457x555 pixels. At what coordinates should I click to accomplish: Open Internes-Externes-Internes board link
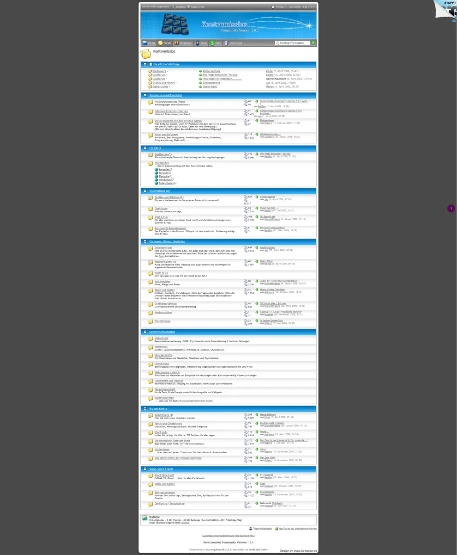click(171, 111)
